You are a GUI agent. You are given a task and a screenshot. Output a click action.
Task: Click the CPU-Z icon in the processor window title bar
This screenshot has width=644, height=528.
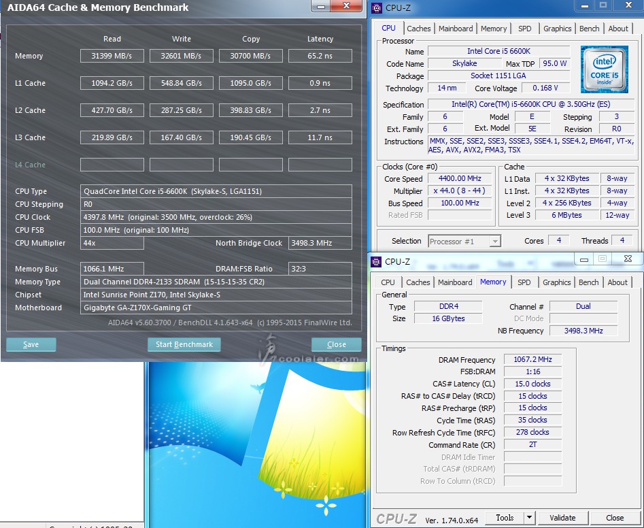376,7
